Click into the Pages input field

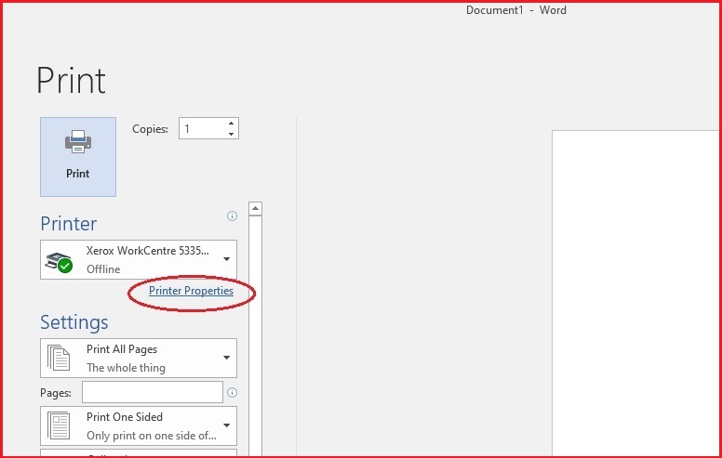point(153,392)
